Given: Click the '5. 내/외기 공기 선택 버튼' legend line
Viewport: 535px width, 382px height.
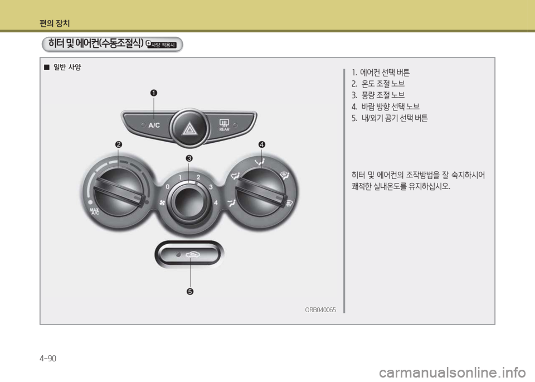Looking at the screenshot, I should 390,118.
